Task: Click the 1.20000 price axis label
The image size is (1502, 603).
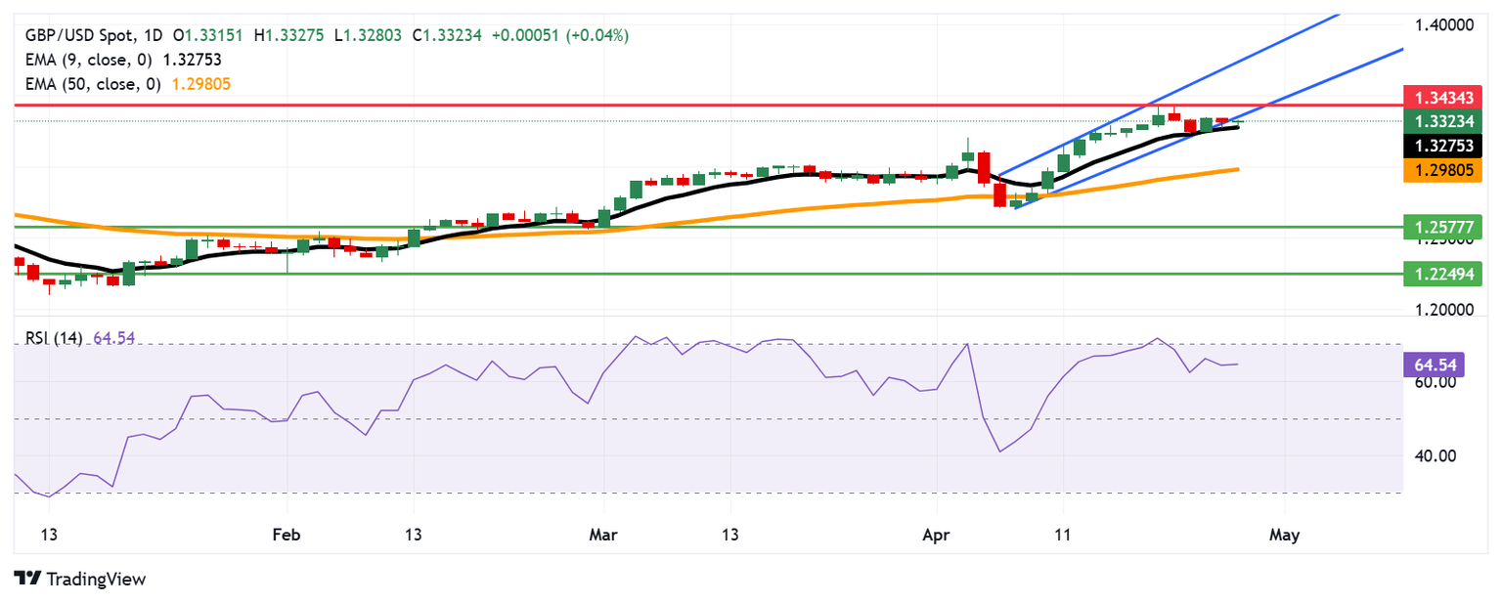Action: tap(1443, 310)
